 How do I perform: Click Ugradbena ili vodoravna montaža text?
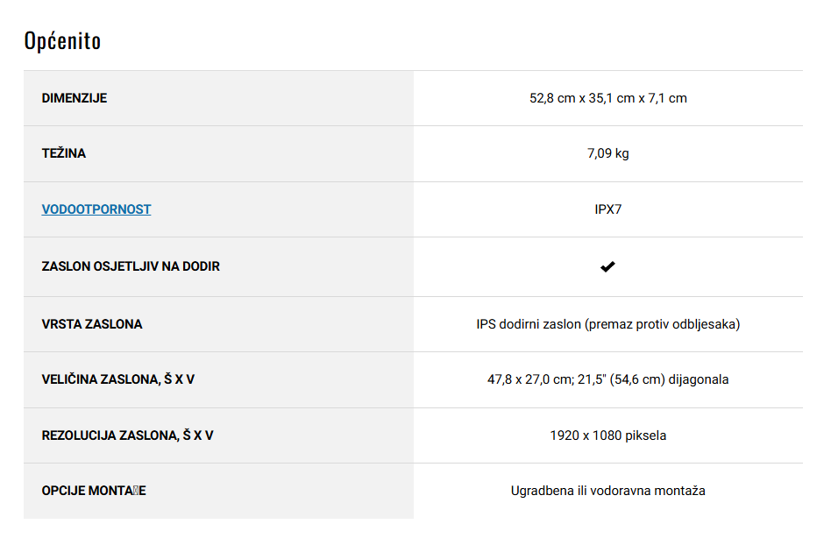(607, 491)
